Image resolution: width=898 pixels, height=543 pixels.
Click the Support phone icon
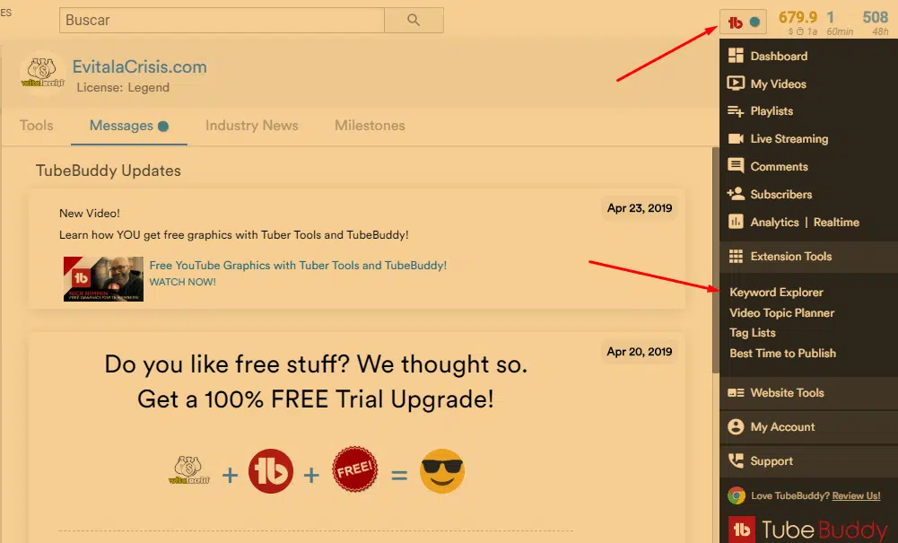(736, 460)
